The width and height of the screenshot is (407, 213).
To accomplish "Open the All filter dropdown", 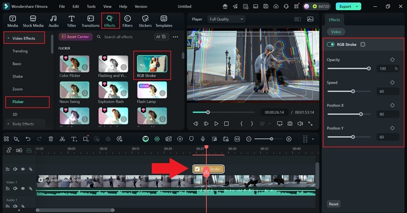I will coord(161,37).
